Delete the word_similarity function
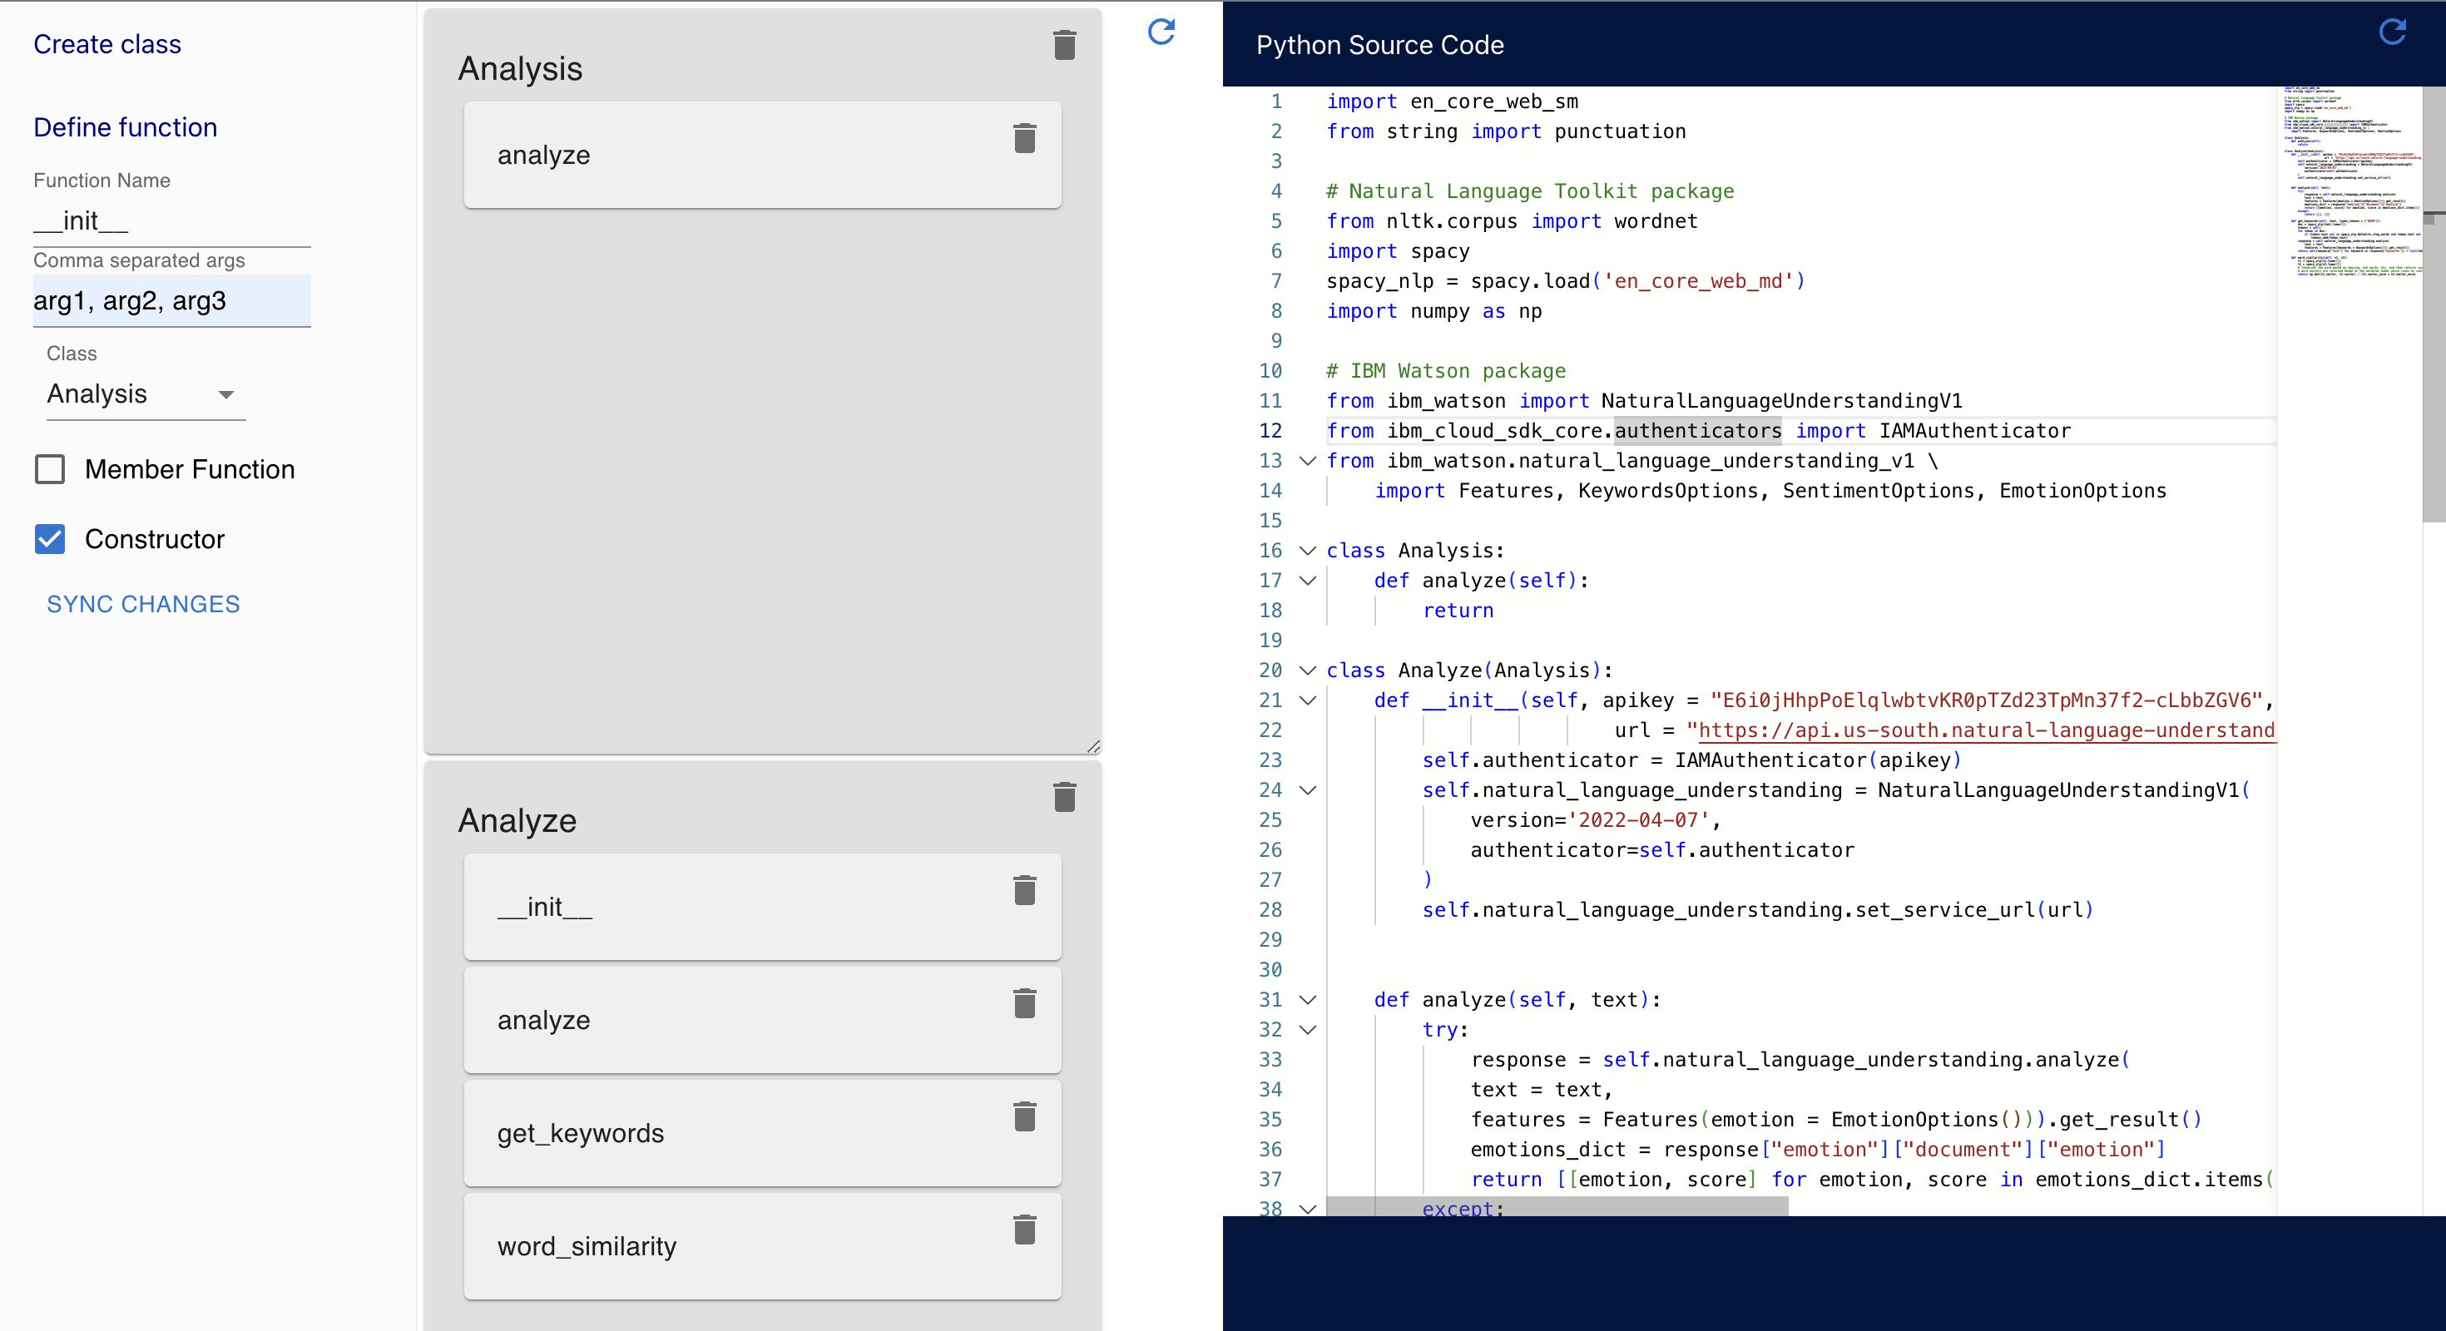 [1024, 1230]
